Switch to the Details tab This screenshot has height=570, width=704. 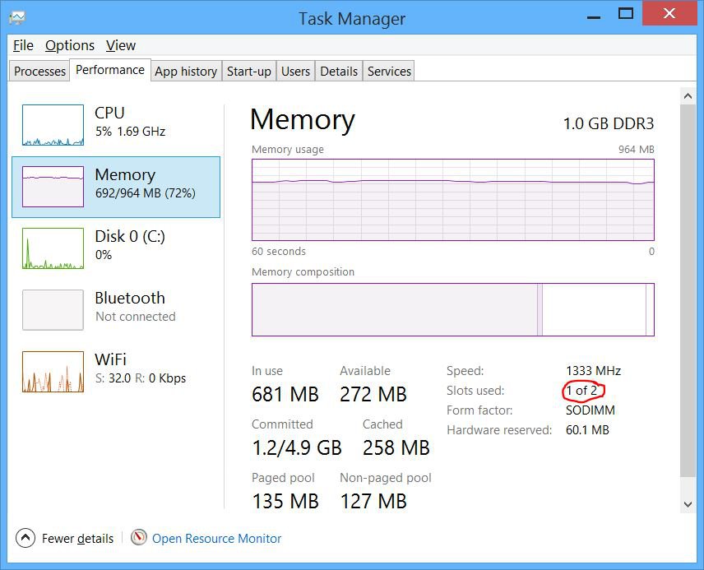click(x=339, y=72)
